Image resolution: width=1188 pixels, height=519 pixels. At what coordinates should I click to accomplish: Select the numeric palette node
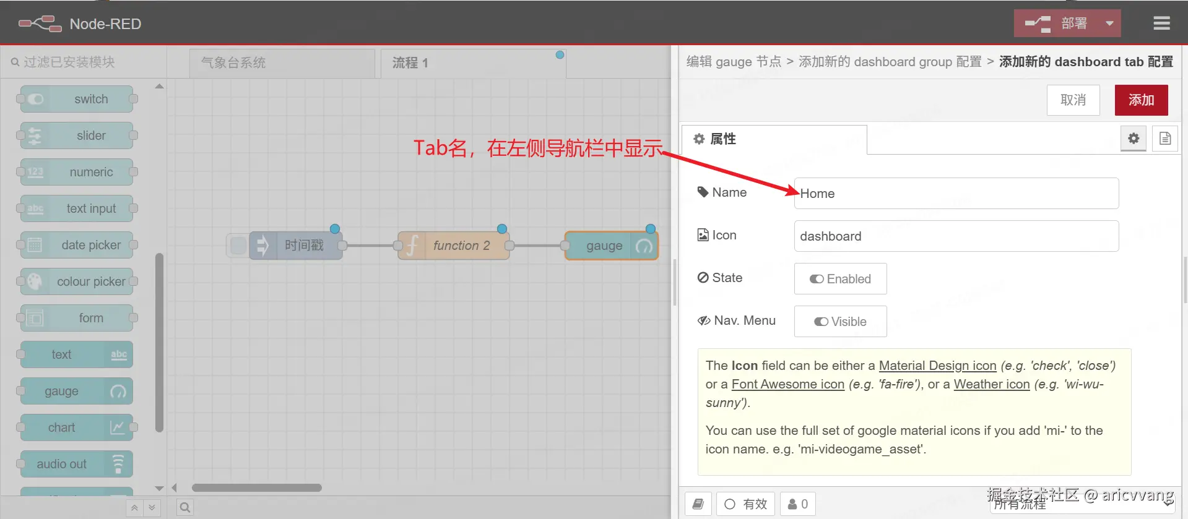tap(77, 172)
